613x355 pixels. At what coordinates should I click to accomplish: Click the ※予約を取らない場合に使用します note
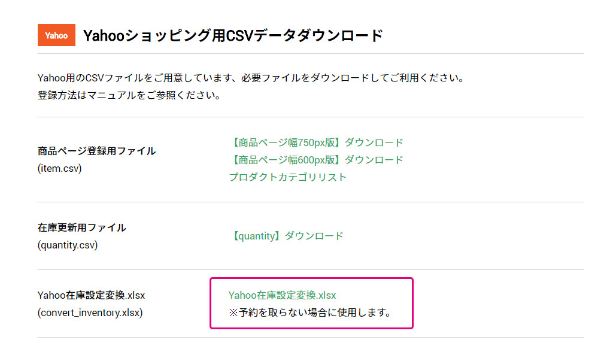point(309,312)
